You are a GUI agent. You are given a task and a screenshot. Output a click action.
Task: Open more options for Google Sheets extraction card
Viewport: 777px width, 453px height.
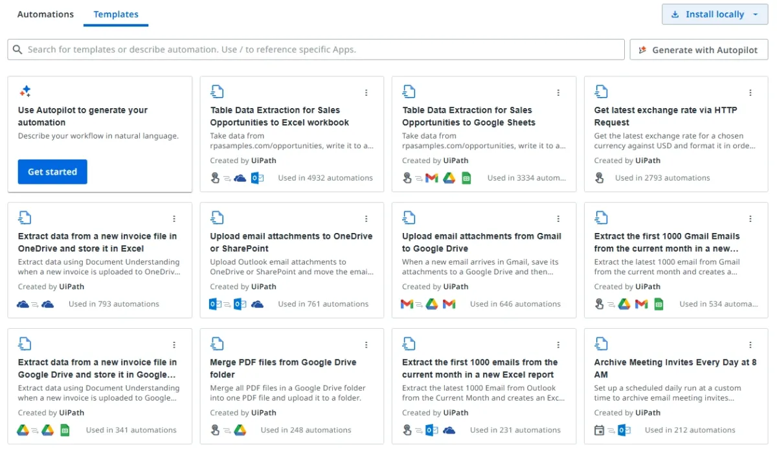point(559,93)
